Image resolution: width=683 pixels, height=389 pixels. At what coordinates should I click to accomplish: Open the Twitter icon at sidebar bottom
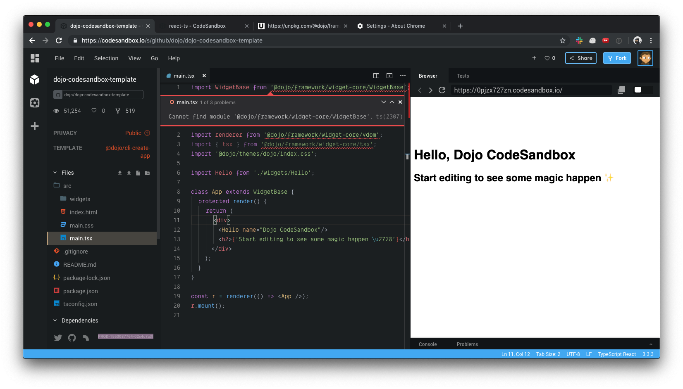[58, 338]
